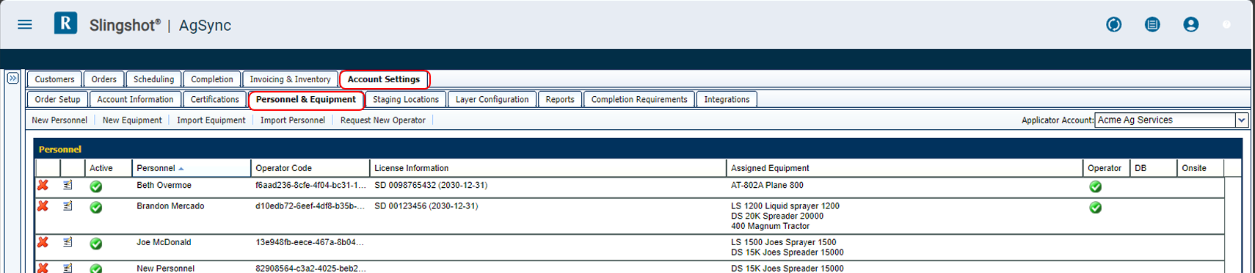This screenshot has width=1255, height=273.
Task: Click the circular sync icon in header
Action: (x=1113, y=25)
